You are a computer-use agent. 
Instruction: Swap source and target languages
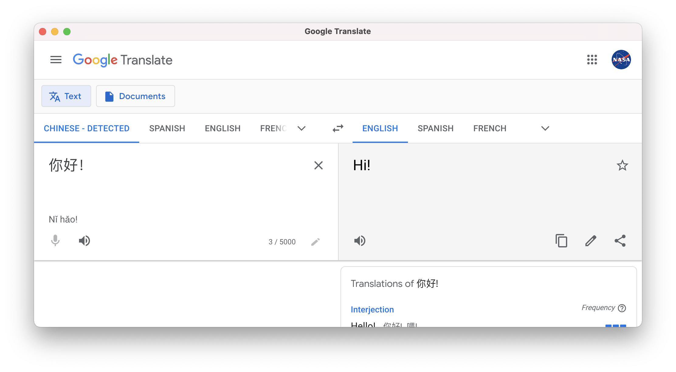pos(338,128)
